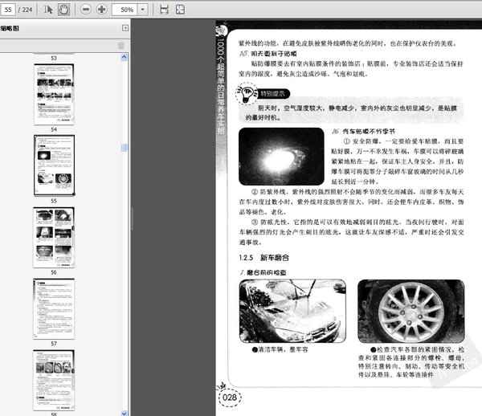This screenshot has width=482, height=416.
Task: Click the thumbnail panel scrollbar handle
Action: pyautogui.click(x=123, y=147)
